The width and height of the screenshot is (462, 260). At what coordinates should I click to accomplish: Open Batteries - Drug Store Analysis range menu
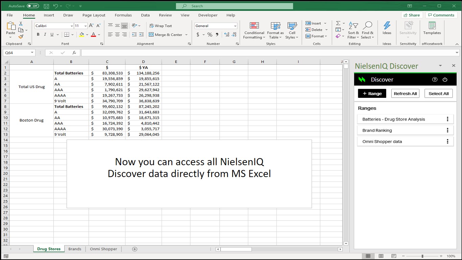coord(447,119)
